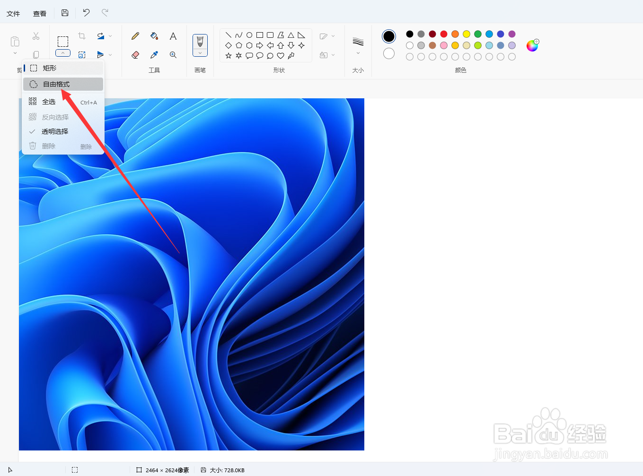This screenshot has height=476, width=643.
Task: Pick the pink color swatch
Action: coord(444,45)
